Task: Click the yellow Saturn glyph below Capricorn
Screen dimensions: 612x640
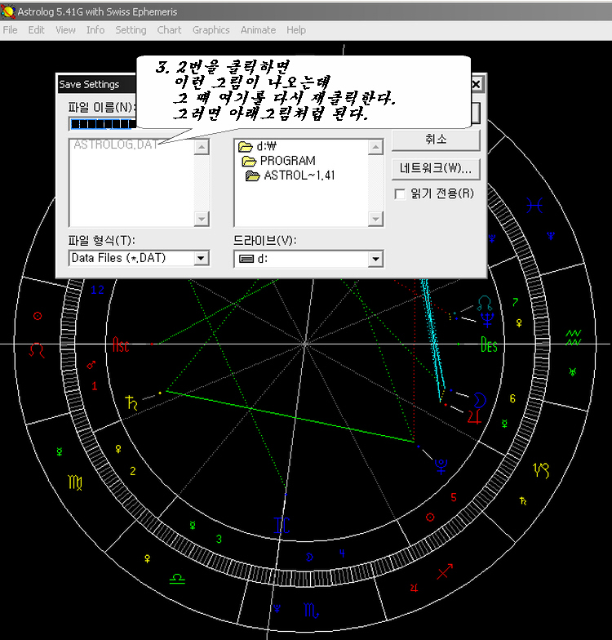Action: pyautogui.click(x=523, y=501)
